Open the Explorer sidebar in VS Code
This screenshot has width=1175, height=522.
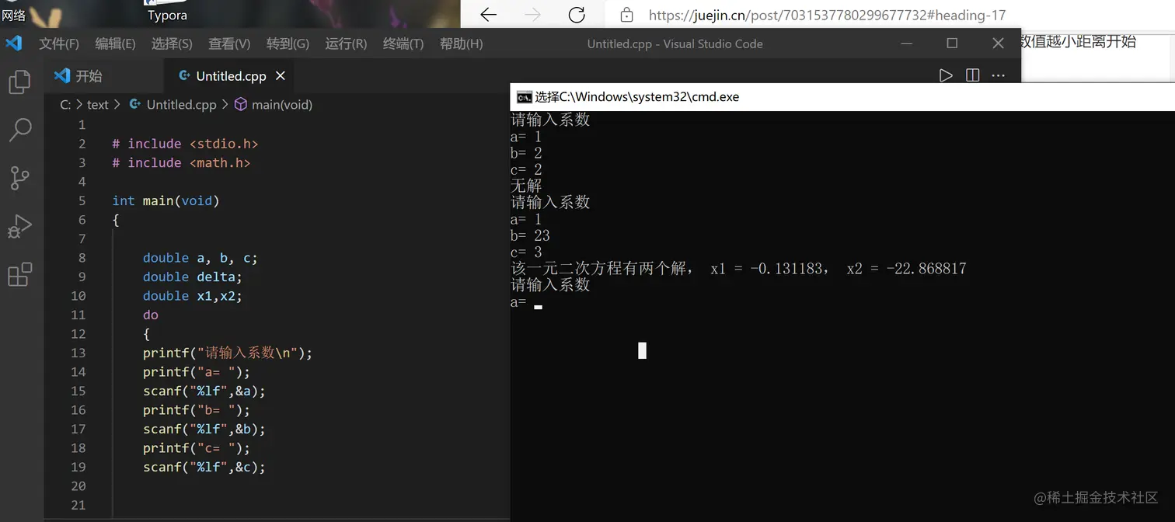tap(21, 81)
